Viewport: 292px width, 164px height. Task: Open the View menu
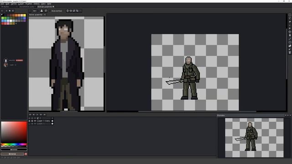point(43,4)
